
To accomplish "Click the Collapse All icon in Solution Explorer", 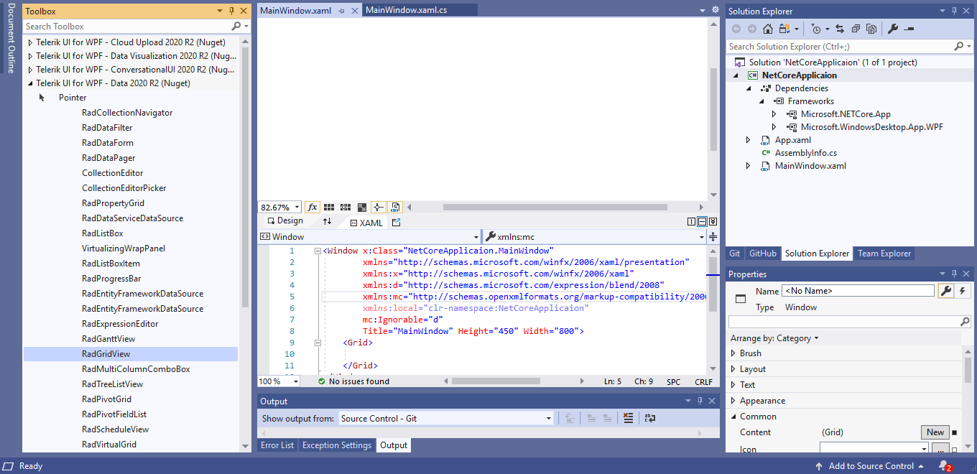I will tap(856, 29).
